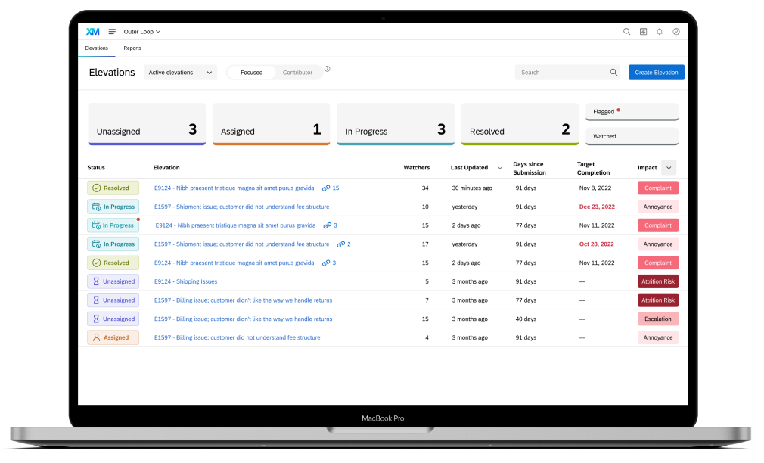This screenshot has width=764, height=463.
Task: Click the XM logo
Action: coord(92,32)
